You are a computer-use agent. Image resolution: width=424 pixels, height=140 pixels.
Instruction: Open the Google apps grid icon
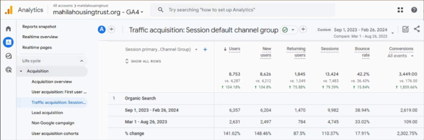[400, 10]
